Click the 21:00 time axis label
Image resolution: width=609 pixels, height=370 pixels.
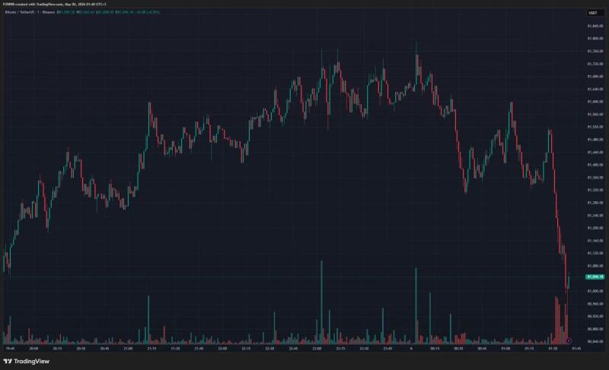pyautogui.click(x=128, y=349)
